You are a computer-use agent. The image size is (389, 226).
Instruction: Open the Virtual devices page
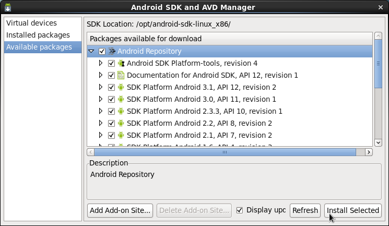click(43, 23)
